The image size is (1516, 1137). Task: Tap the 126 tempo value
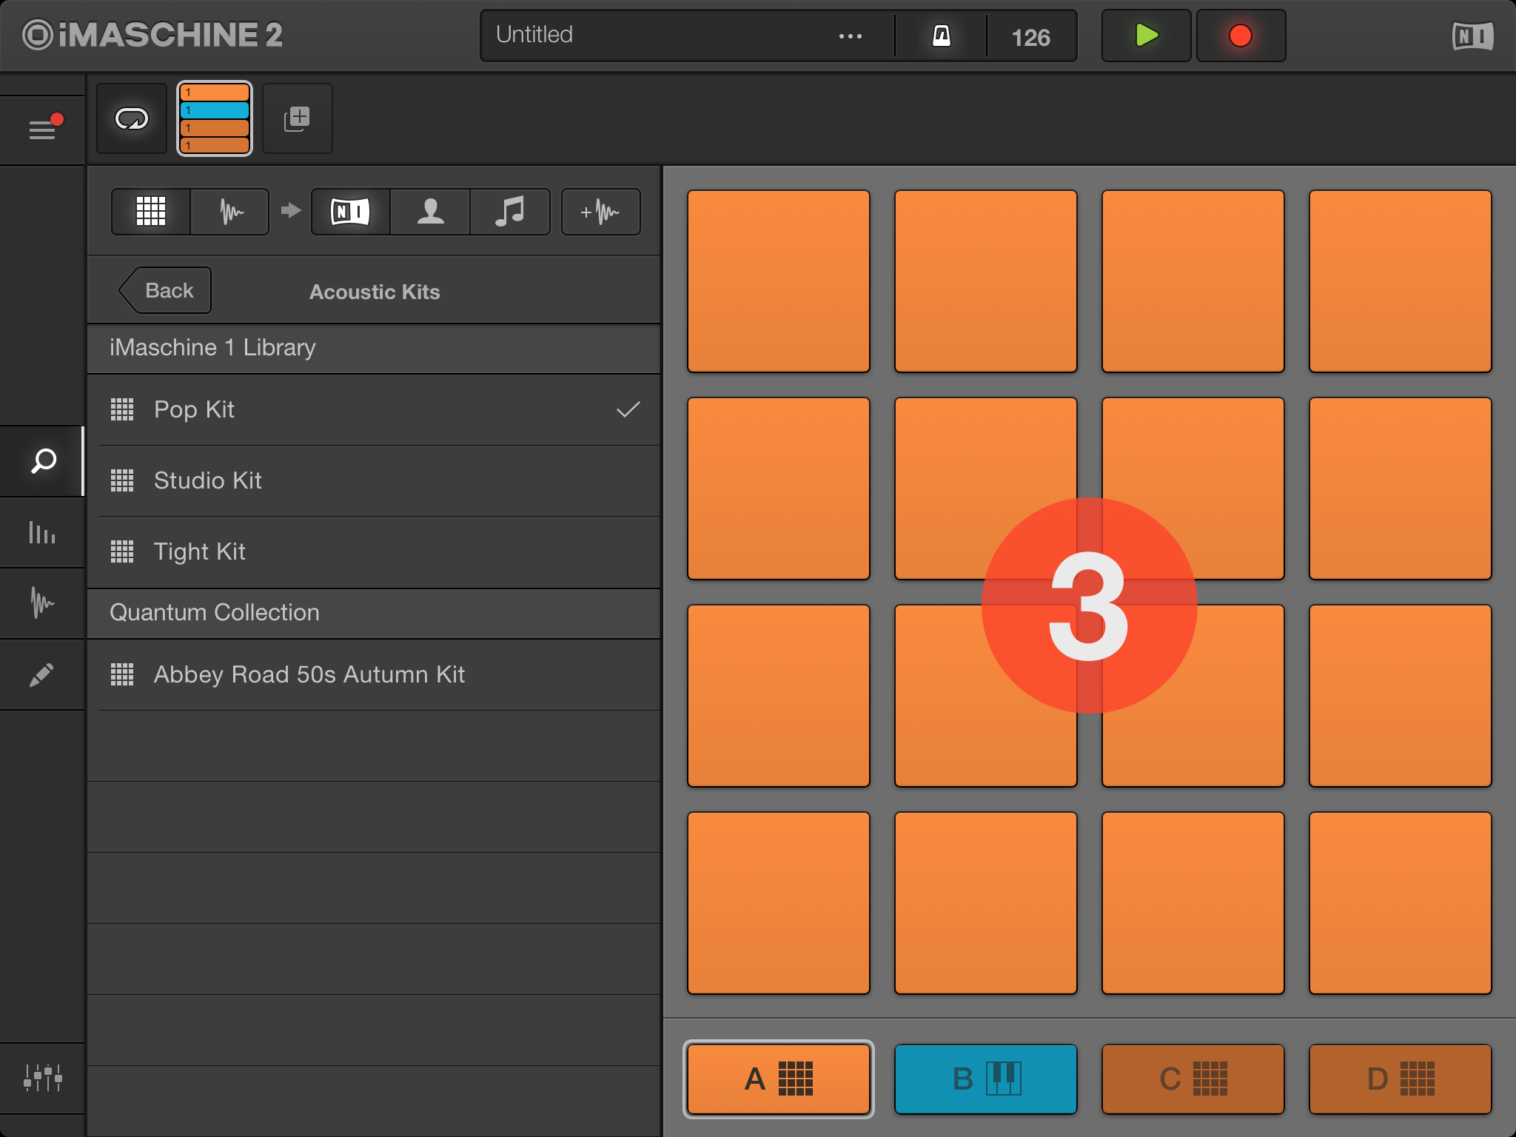pyautogui.click(x=1031, y=37)
